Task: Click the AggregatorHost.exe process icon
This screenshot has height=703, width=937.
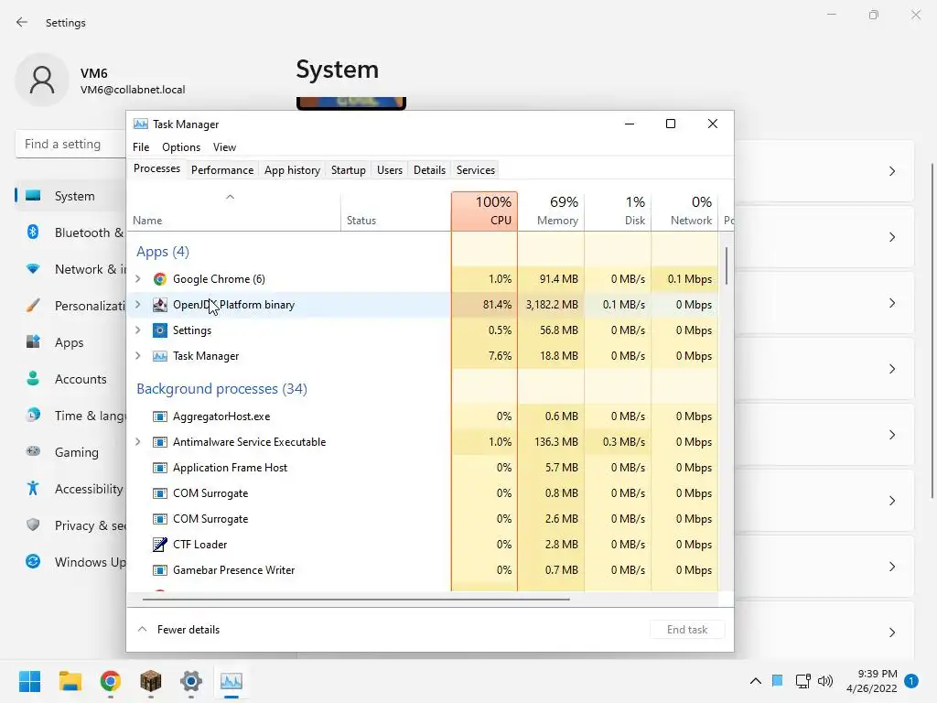Action: 159,416
